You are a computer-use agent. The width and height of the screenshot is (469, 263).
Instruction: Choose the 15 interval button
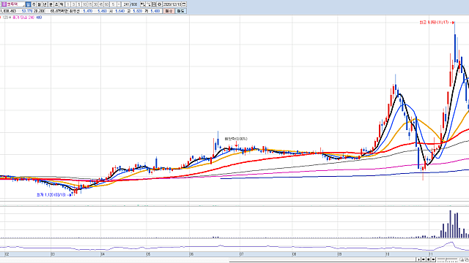click(90, 4)
